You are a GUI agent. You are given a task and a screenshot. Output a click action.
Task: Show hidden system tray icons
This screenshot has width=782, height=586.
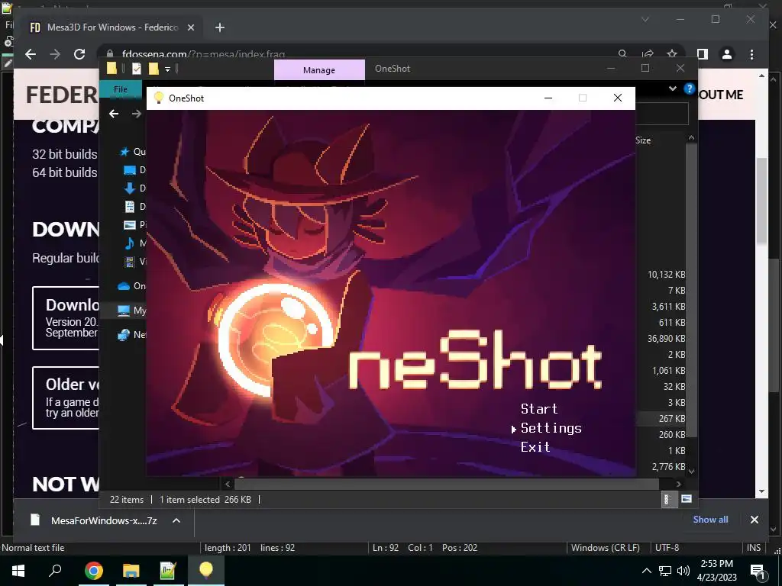pos(646,571)
